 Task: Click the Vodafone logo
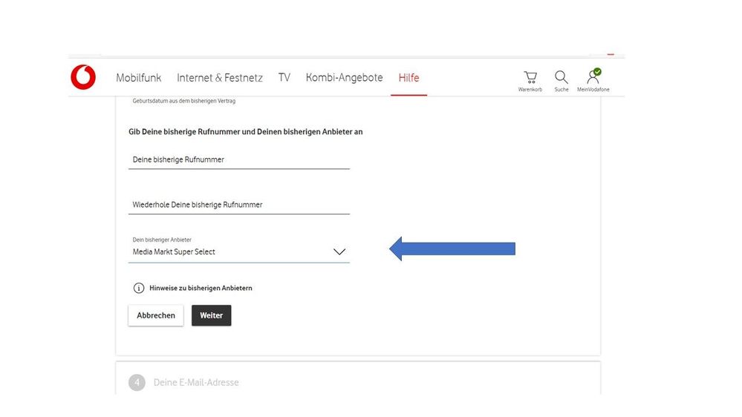pos(83,77)
